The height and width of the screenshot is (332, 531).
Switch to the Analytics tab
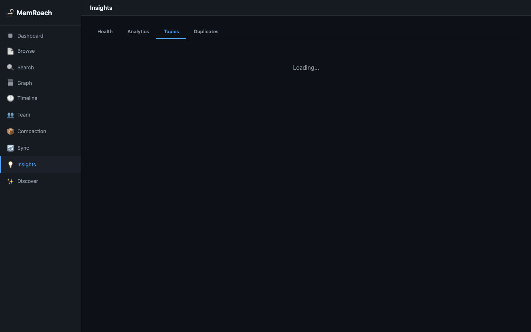138,32
